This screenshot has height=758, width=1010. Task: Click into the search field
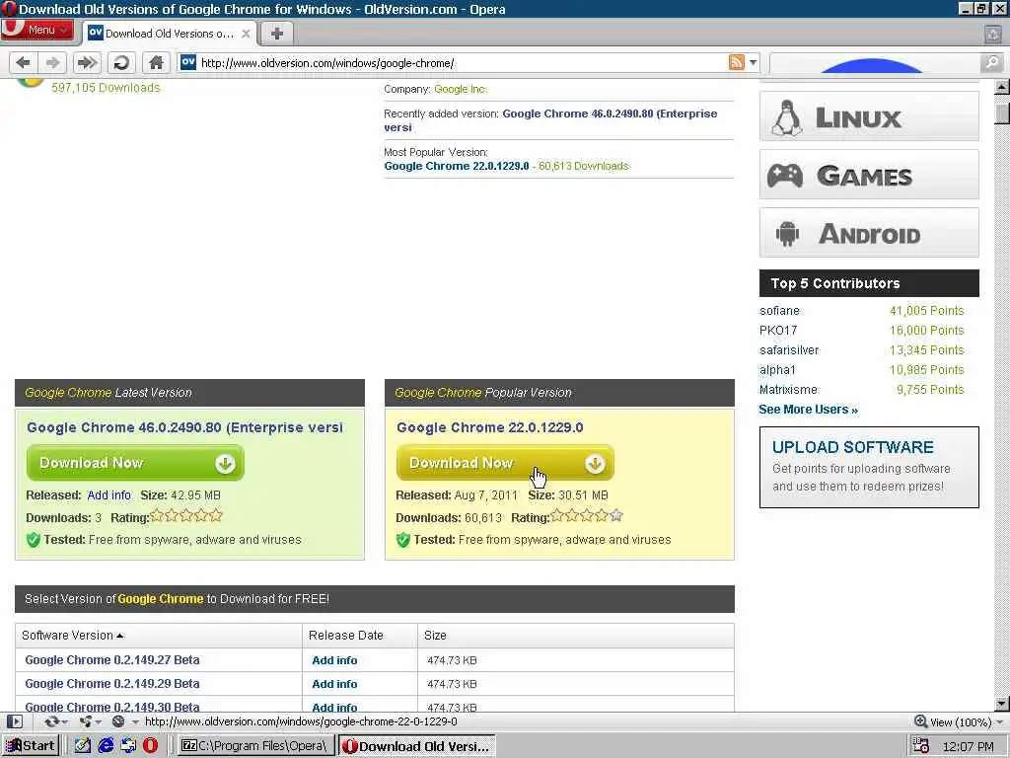[875, 62]
